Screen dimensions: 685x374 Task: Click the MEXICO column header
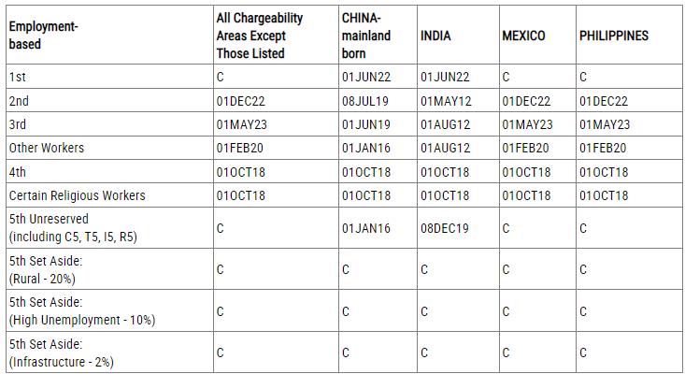coord(523,36)
